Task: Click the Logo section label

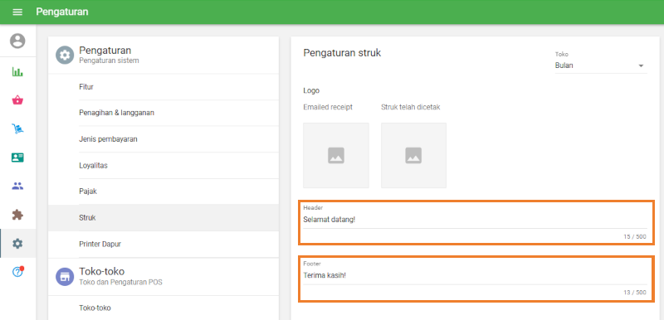Action: click(x=311, y=90)
